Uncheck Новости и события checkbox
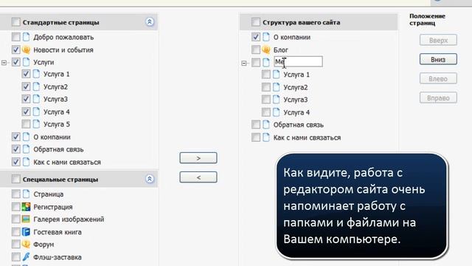The image size is (472, 266). [x=15, y=50]
